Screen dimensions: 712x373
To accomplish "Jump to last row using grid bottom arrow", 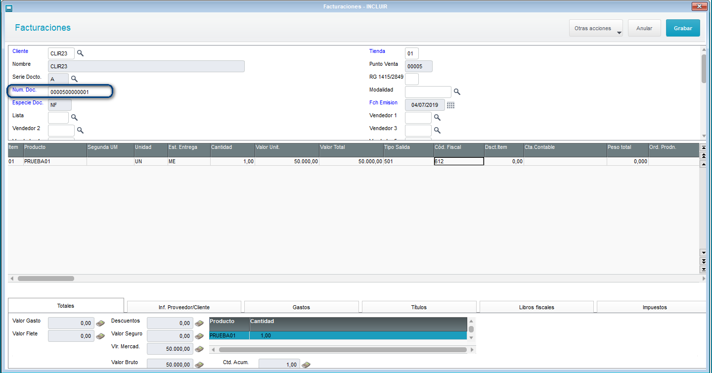I will click(703, 269).
